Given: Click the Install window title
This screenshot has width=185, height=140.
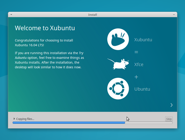Looking at the screenshot, I should click(x=92, y=15).
